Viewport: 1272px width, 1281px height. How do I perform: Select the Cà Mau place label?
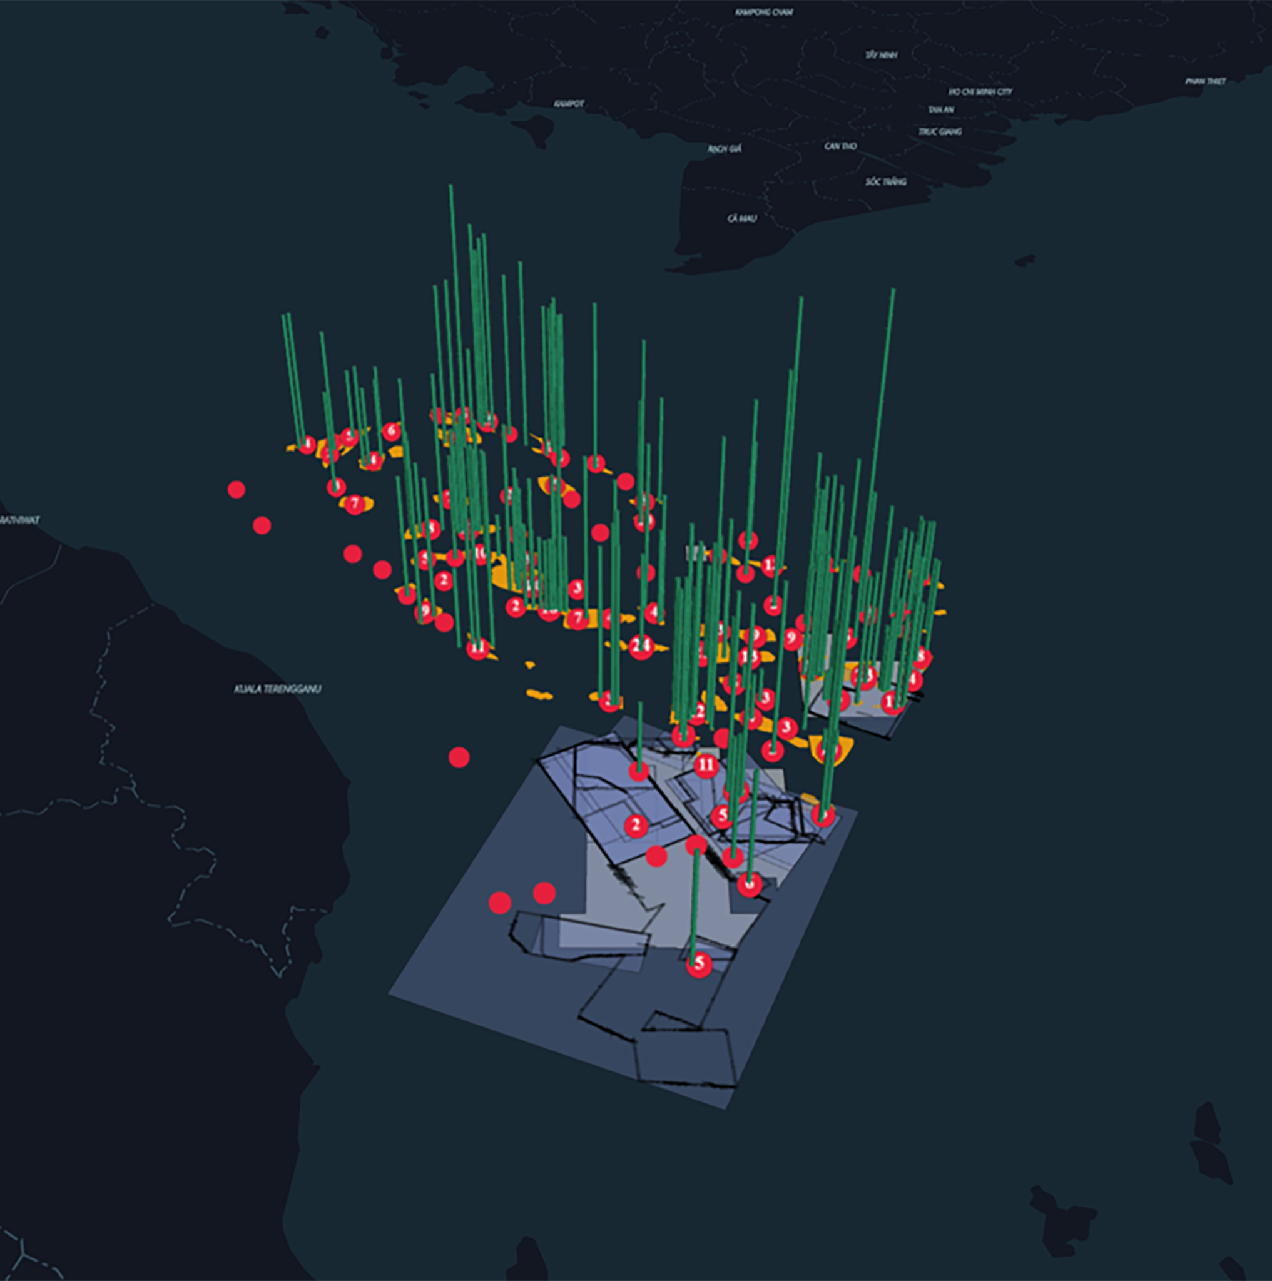[741, 218]
